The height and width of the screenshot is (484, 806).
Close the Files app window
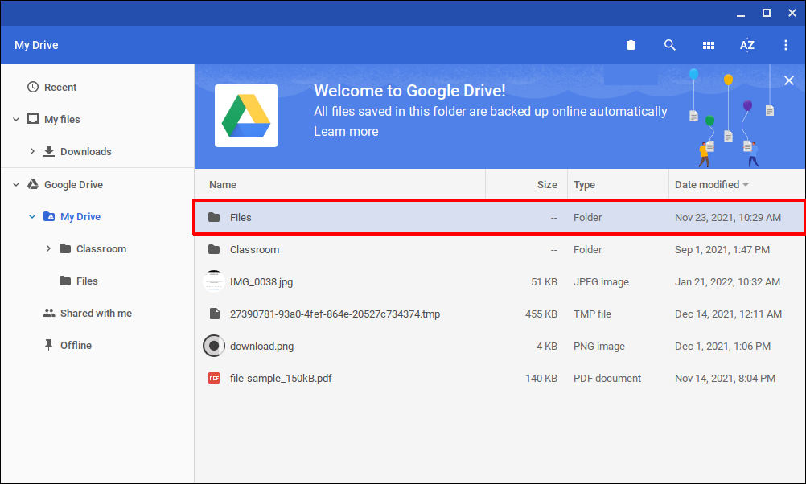pos(792,13)
